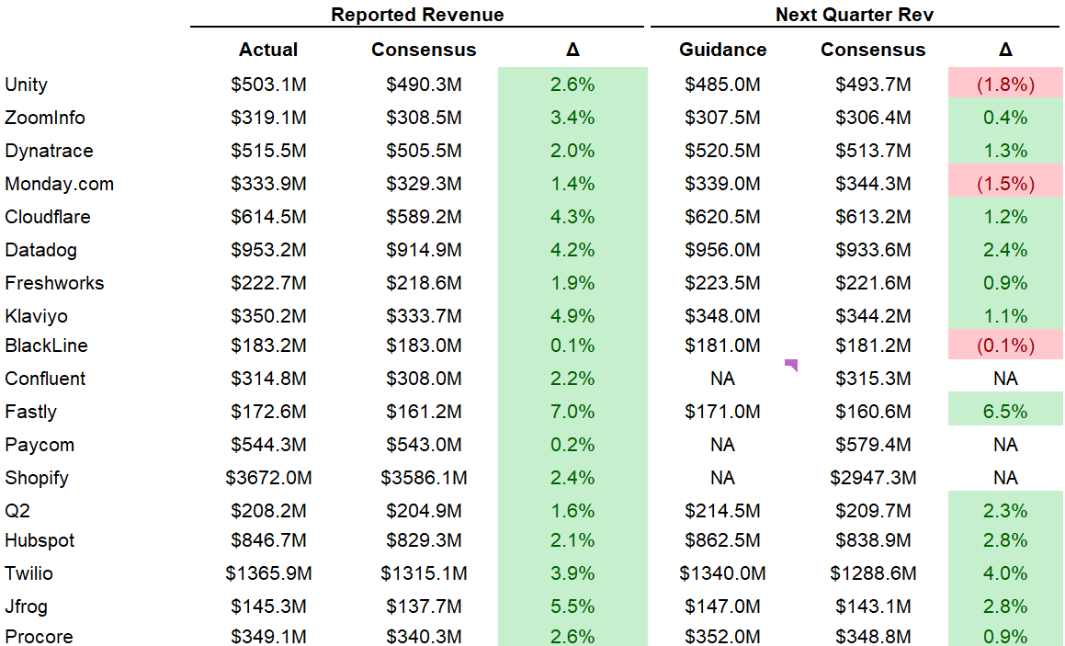The width and height of the screenshot is (1065, 646).
Task: Click Klaviyo reported delta 4.9%
Action: (x=572, y=316)
